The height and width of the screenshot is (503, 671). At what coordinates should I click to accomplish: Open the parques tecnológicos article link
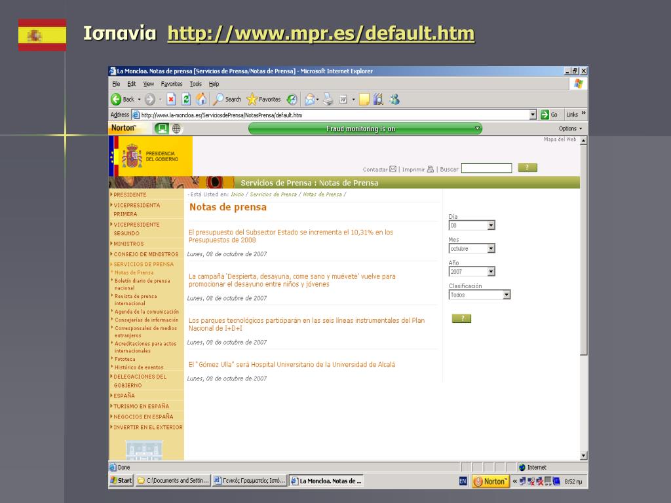click(307, 324)
